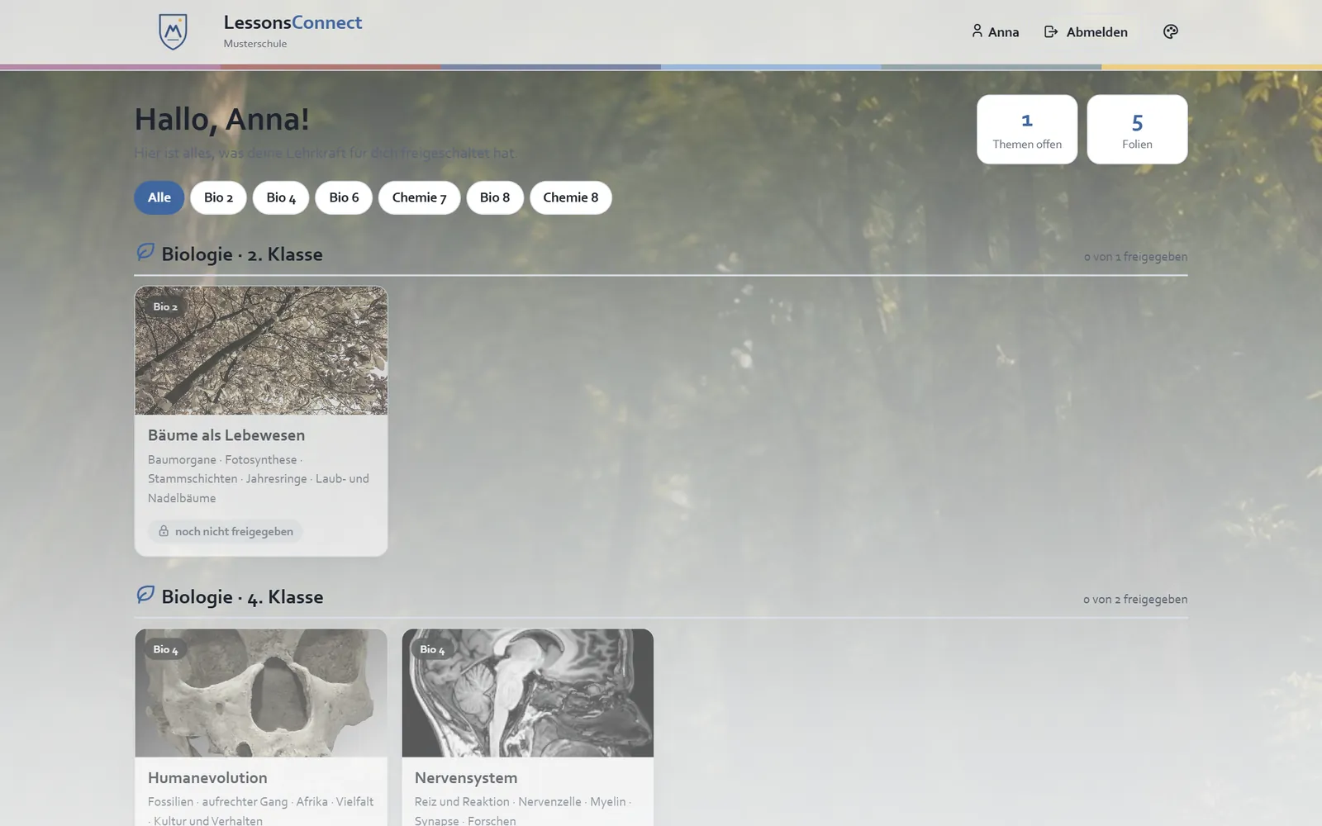Click the LessonsConnect title link
This screenshot has width=1322, height=826.
point(292,22)
